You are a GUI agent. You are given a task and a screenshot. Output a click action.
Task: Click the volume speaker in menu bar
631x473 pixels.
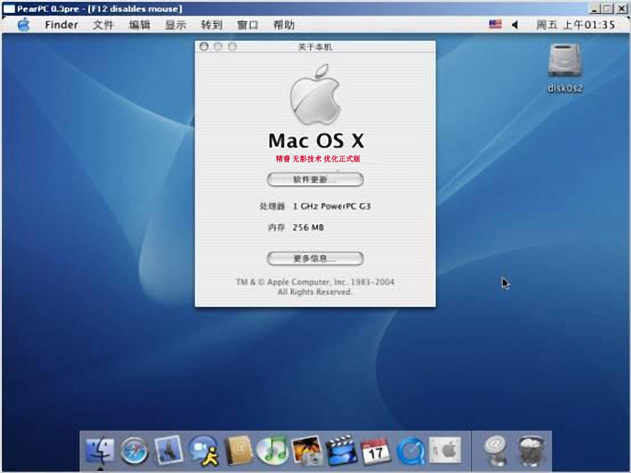515,25
